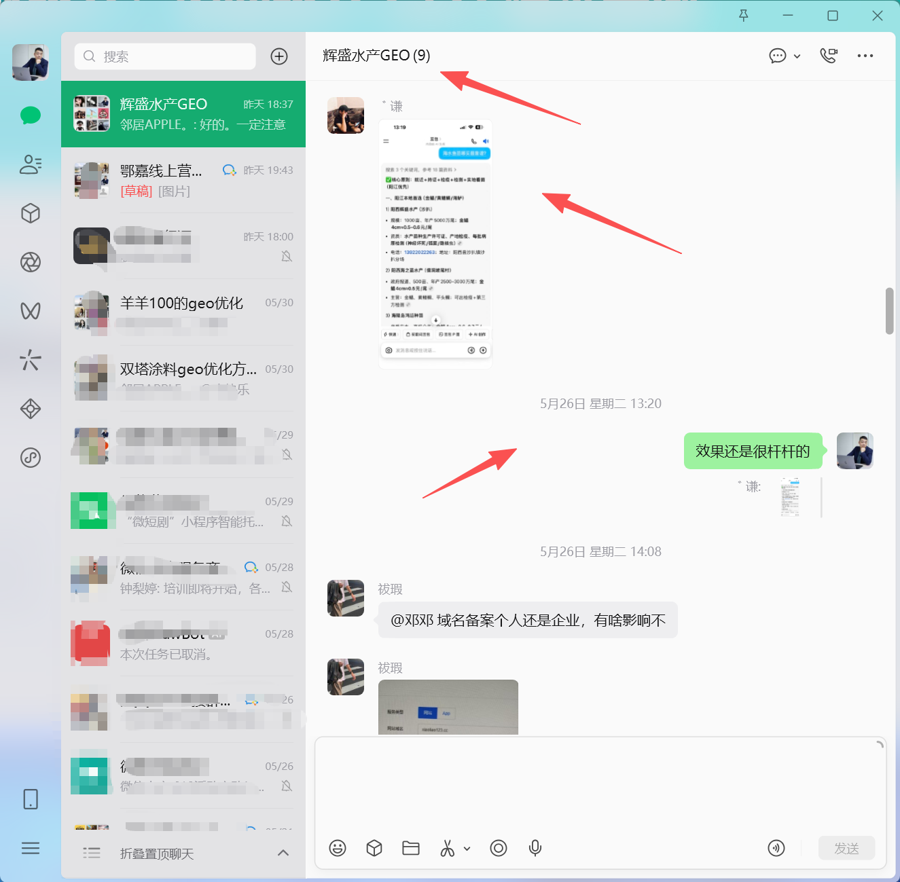
Task: Expand dropdown arrow beside chat bubble icon
Action: 797,56
